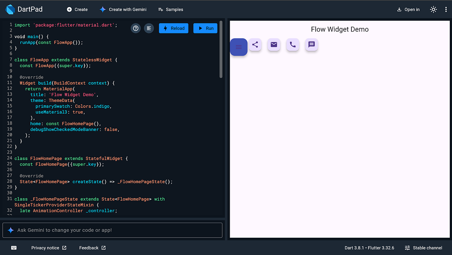The image size is (452, 255).
Task: Run the Flutter app with Run button
Action: [205, 28]
